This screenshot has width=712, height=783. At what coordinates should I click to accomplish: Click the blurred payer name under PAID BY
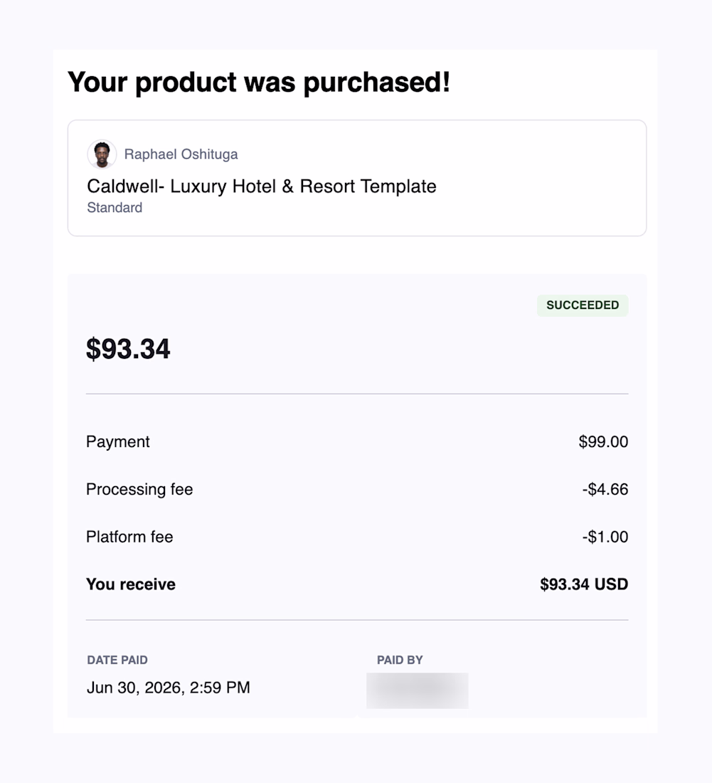tap(417, 690)
